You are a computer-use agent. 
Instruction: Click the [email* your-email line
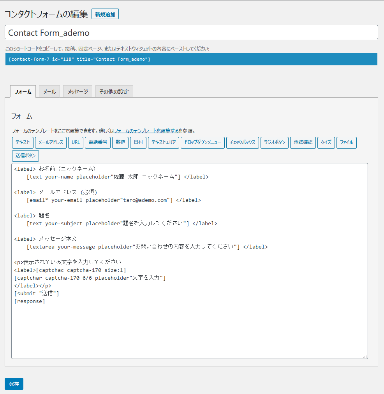click(x=114, y=200)
